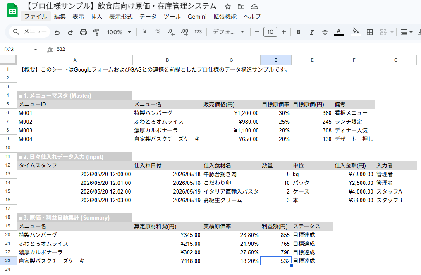
Task: Click the select-all corner box
Action: coord(8,60)
